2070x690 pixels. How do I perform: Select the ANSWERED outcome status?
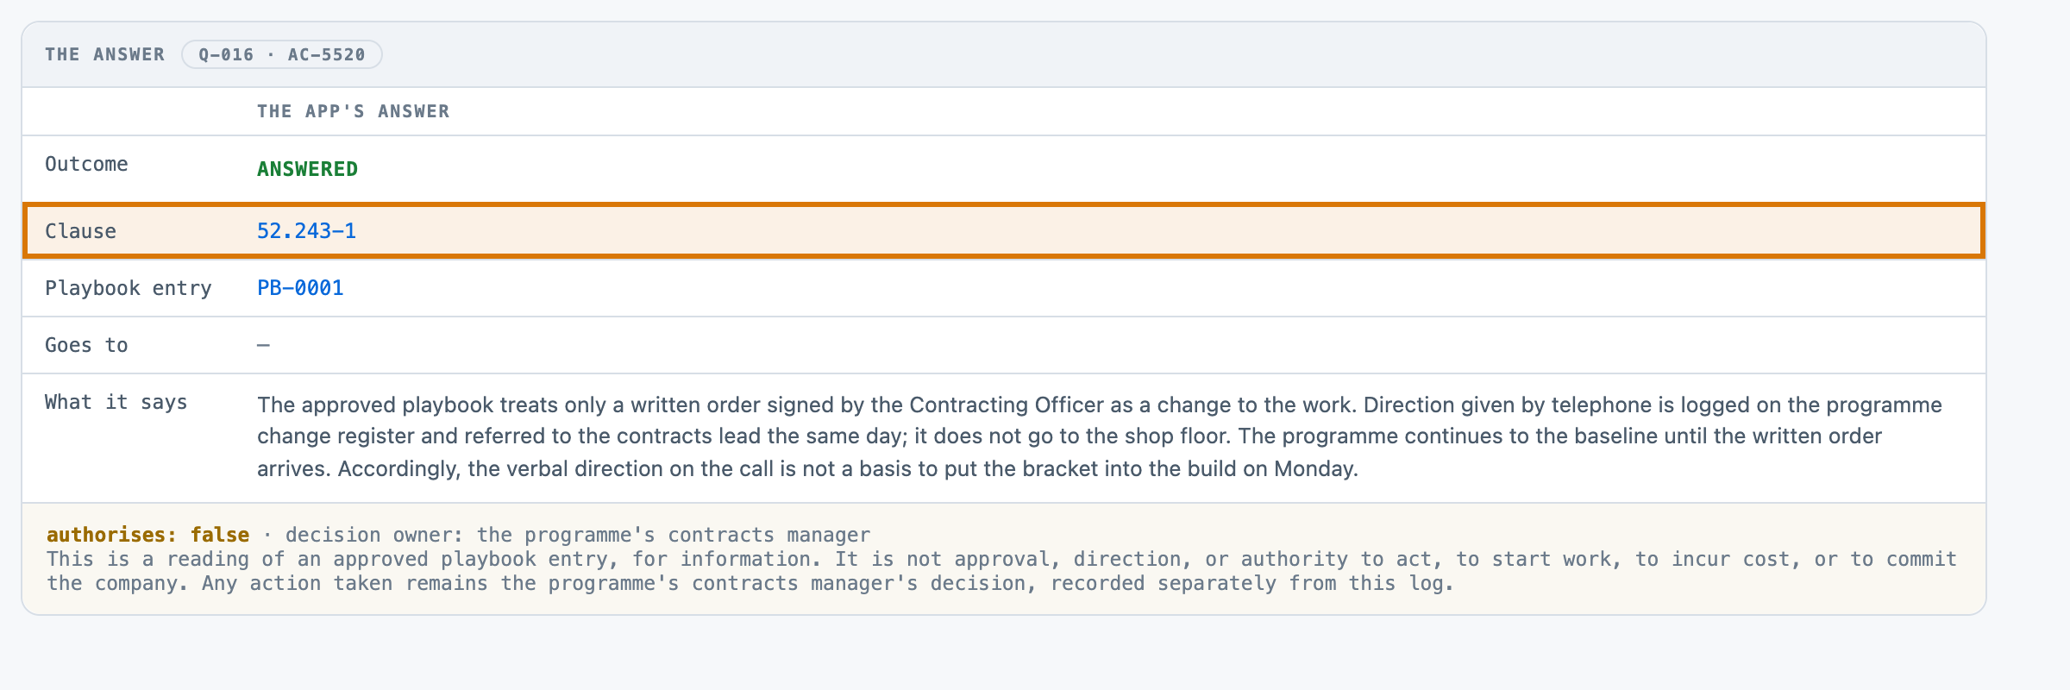[x=307, y=169]
